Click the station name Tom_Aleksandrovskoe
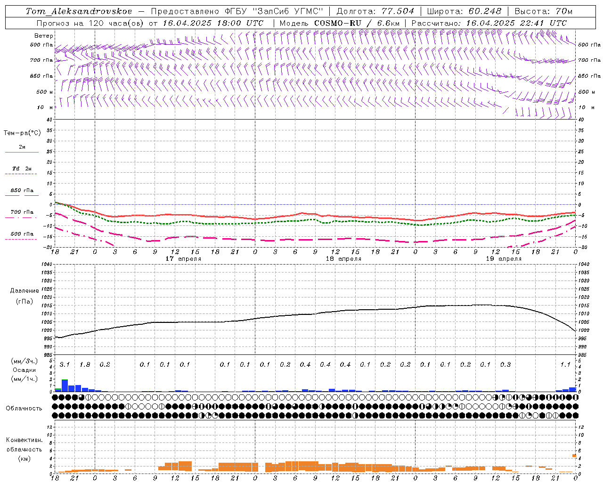 point(79,11)
